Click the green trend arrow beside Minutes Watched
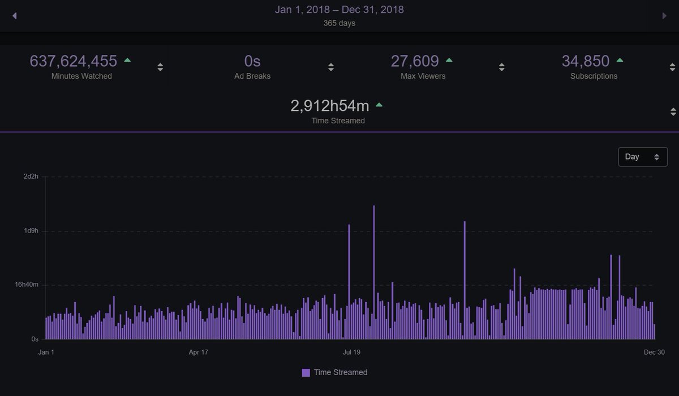The height and width of the screenshot is (396, 679). [x=127, y=60]
